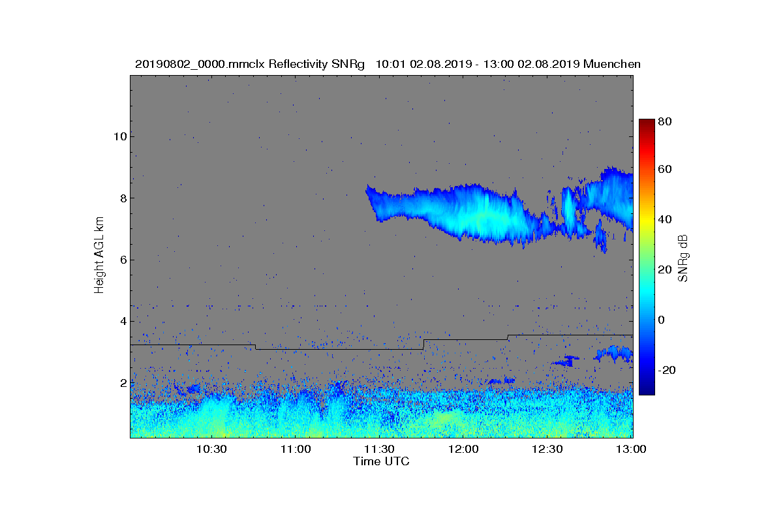Click the colorbar value 20
Image resolution: width=783 pixels, height=522 pixels.
(x=666, y=270)
